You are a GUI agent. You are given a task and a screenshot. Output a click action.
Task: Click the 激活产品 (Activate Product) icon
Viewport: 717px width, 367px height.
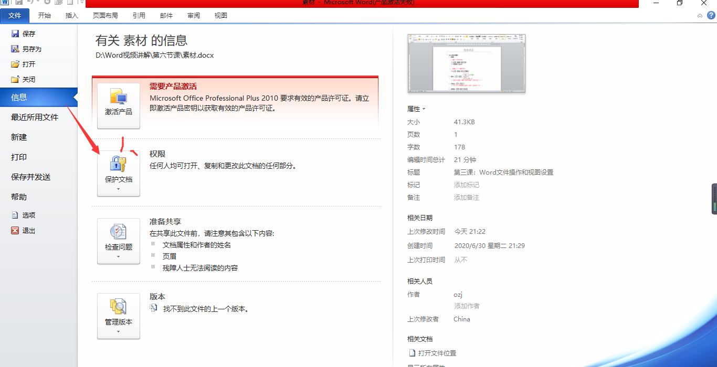click(x=118, y=103)
